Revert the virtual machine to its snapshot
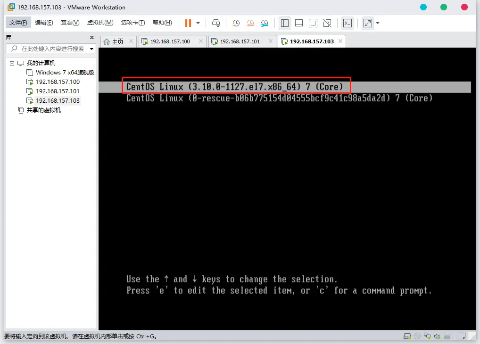Screen dimensions: 480x344 250,23
